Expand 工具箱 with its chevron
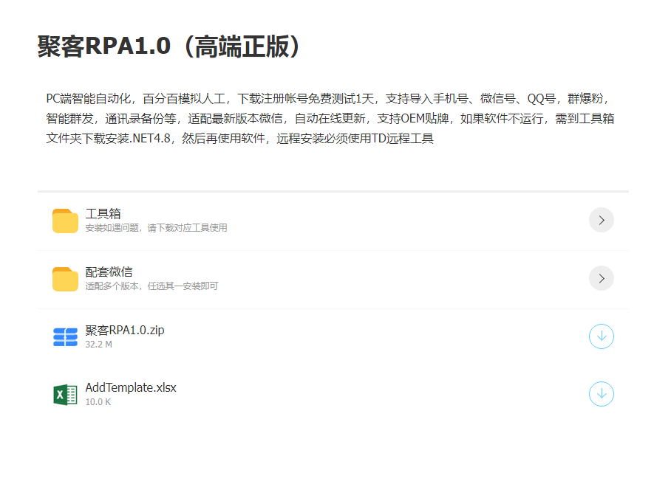Image resolution: width=671 pixels, height=484 pixels. tap(602, 220)
